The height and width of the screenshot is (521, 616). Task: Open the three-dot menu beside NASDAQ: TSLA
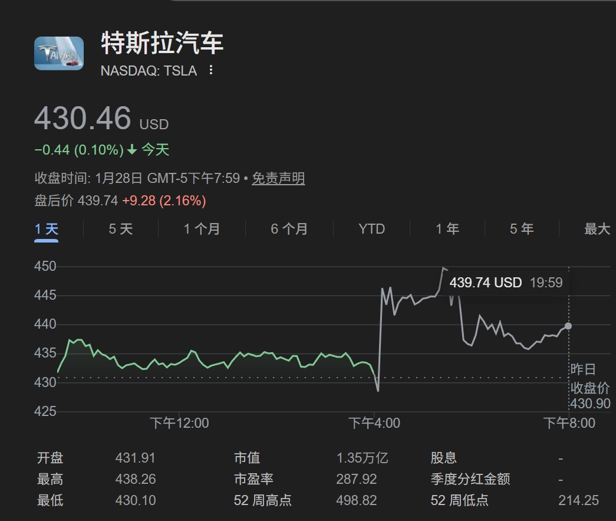[211, 71]
